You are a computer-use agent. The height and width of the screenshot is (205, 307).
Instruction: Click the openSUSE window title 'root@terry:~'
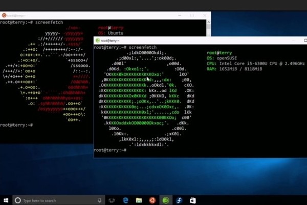click(x=110, y=40)
